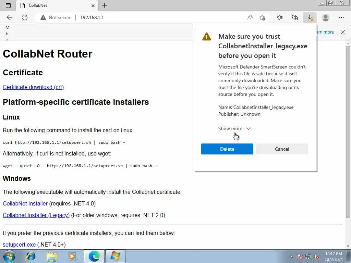Expand Show more in download warning
This screenshot has height=263, width=351.
pyautogui.click(x=234, y=129)
